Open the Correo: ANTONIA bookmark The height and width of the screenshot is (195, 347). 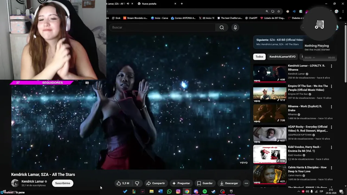pos(183,18)
